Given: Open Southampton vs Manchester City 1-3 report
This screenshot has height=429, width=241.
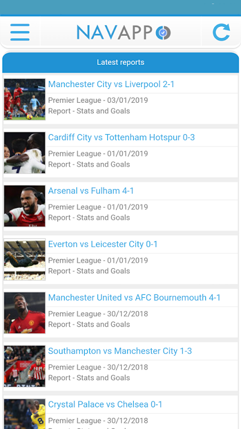Looking at the screenshot, I should click(120, 351).
